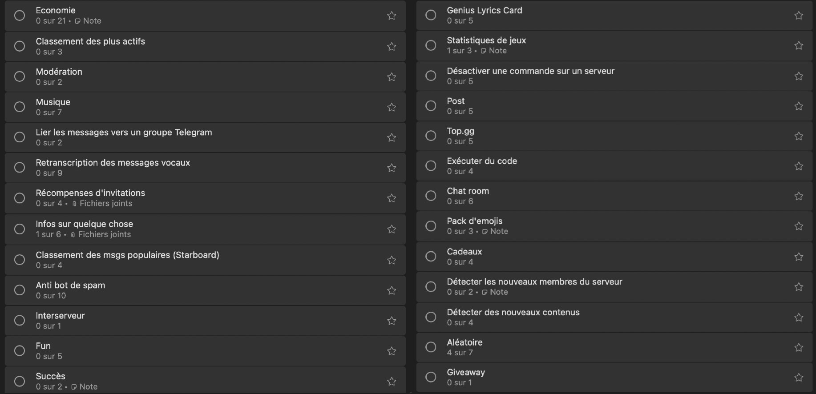Image resolution: width=816 pixels, height=394 pixels.
Task: Complete the Classement des plus actifs task
Action: (x=20, y=46)
